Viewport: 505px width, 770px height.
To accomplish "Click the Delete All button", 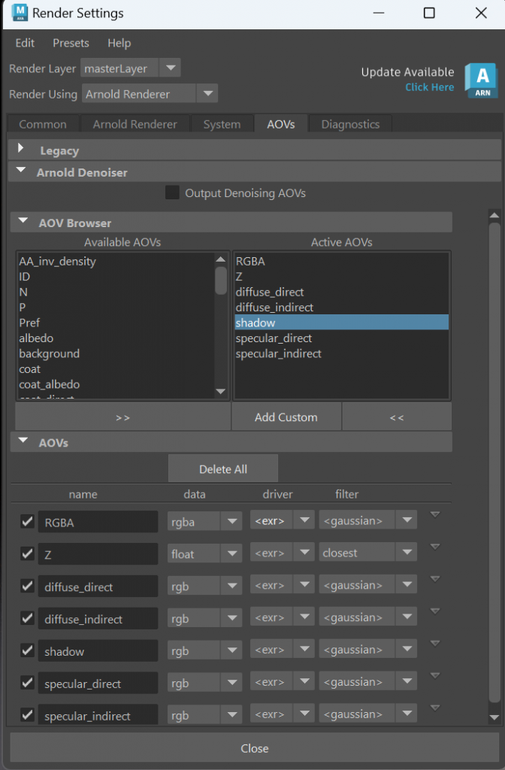I will (222, 468).
